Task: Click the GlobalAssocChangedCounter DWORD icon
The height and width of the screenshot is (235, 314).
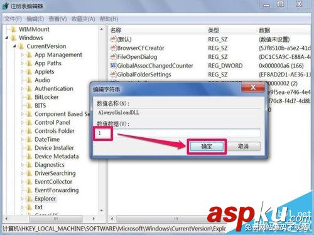Action: pos(113,65)
